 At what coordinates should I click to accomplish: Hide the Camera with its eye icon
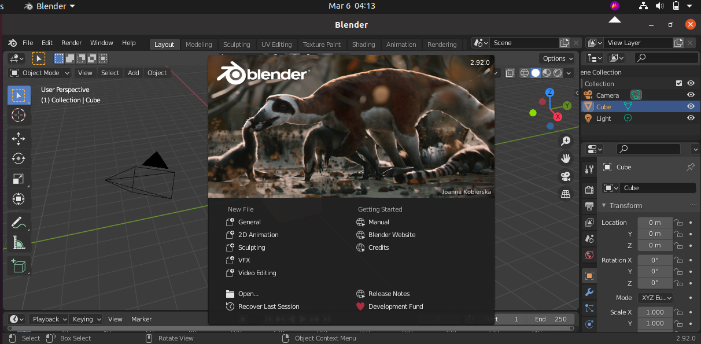pos(691,95)
